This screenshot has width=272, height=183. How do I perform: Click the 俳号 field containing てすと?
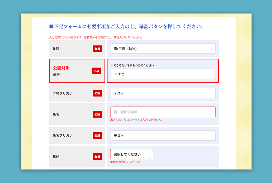(x=162, y=74)
